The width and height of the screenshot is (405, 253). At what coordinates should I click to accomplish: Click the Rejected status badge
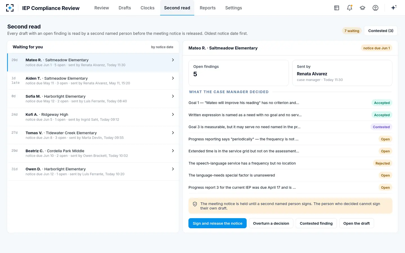(382, 163)
